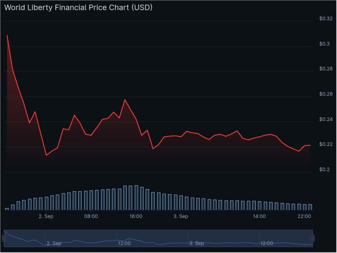Click the peak price point near 16:00

click(x=125, y=100)
